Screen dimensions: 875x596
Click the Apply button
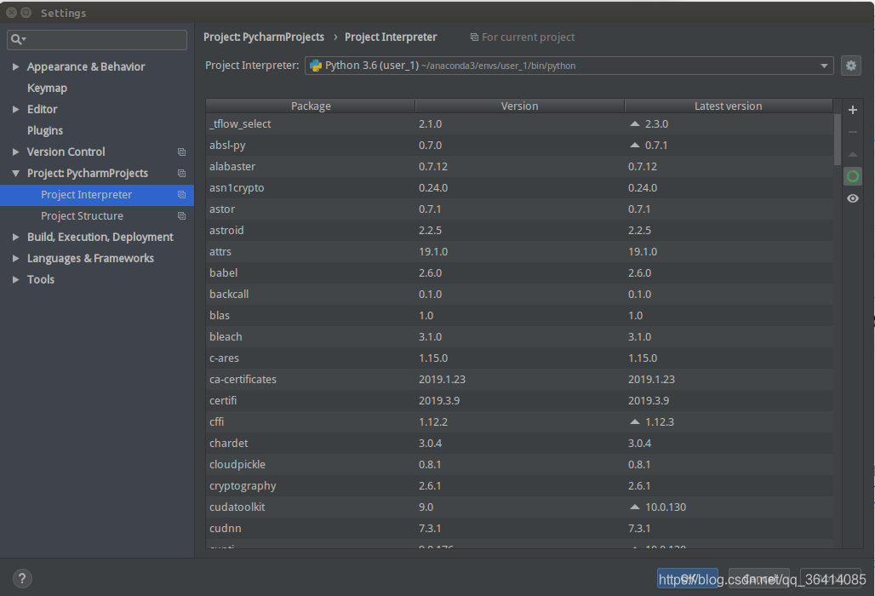[x=831, y=578]
